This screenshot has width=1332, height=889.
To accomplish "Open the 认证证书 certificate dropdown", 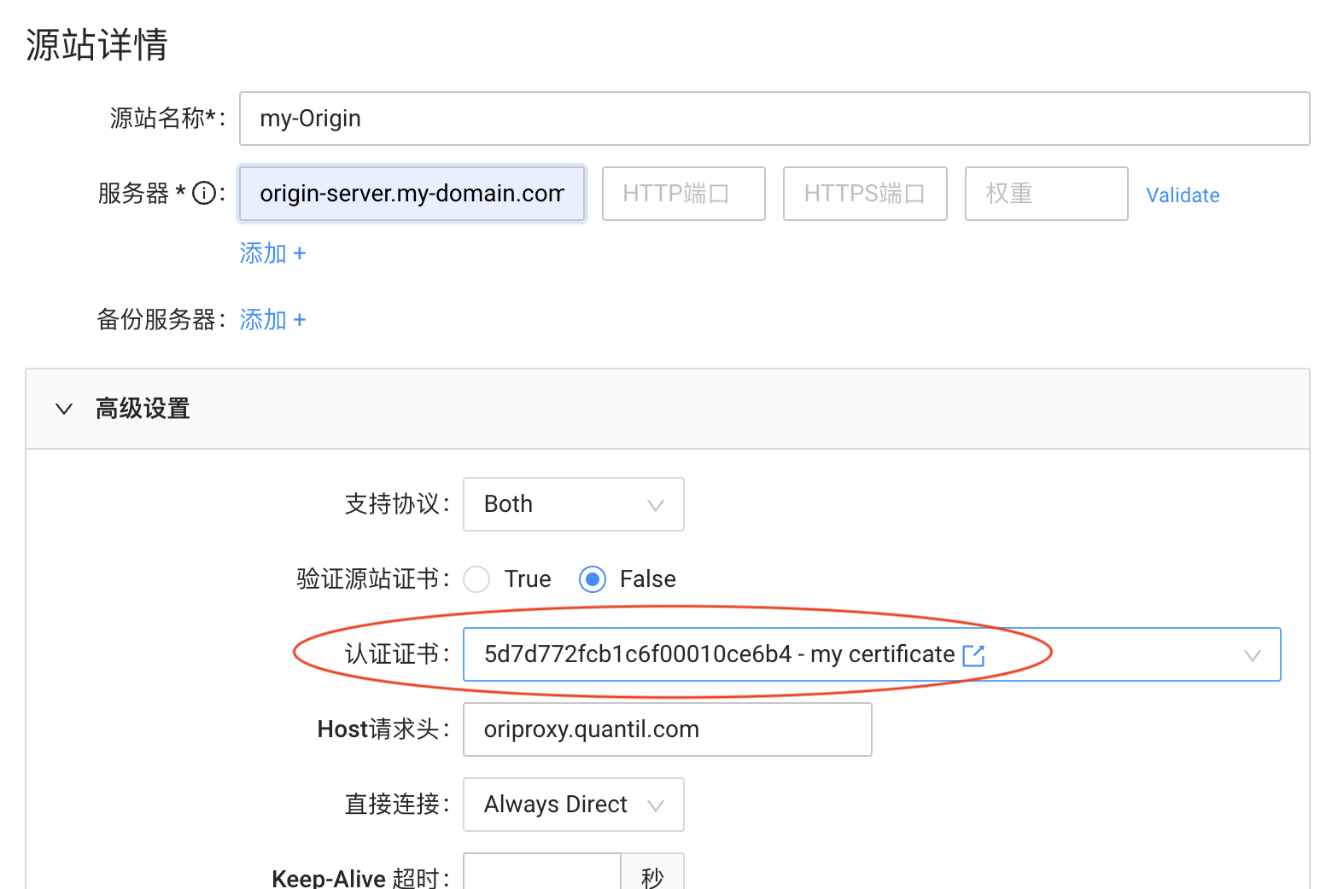I will pos(1252,654).
